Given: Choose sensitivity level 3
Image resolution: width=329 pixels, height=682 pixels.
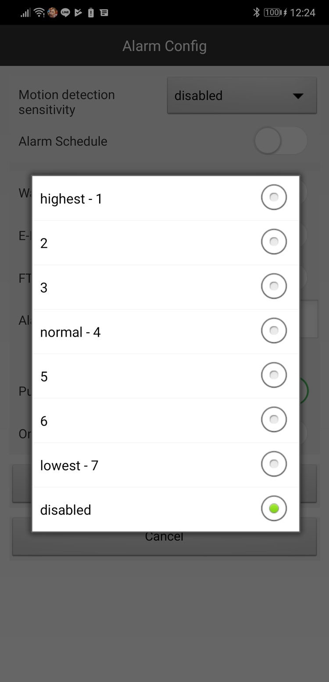Looking at the screenshot, I should (274, 287).
